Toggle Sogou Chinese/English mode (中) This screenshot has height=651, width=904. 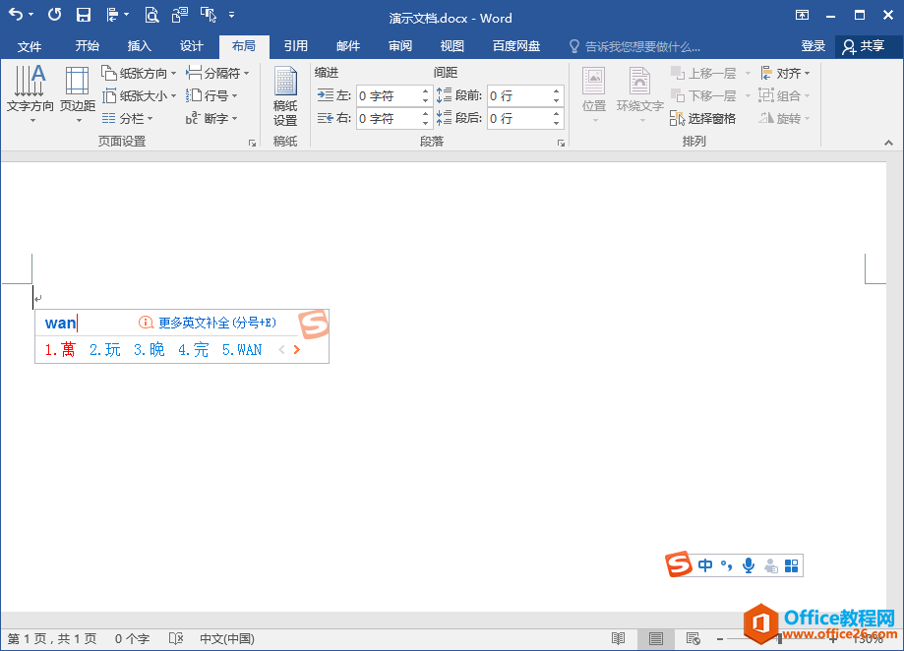[704, 565]
